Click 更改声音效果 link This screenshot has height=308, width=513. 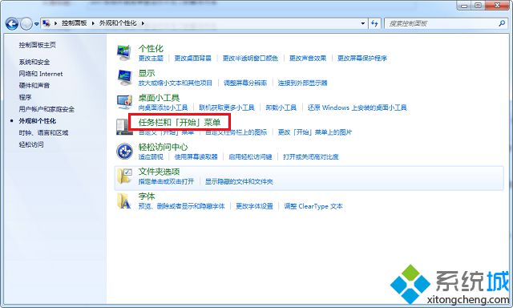point(308,59)
